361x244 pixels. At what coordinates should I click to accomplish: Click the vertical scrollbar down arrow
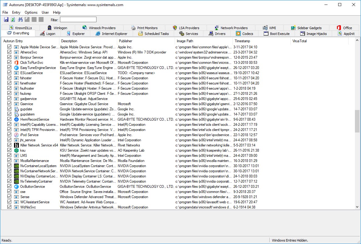(357, 207)
